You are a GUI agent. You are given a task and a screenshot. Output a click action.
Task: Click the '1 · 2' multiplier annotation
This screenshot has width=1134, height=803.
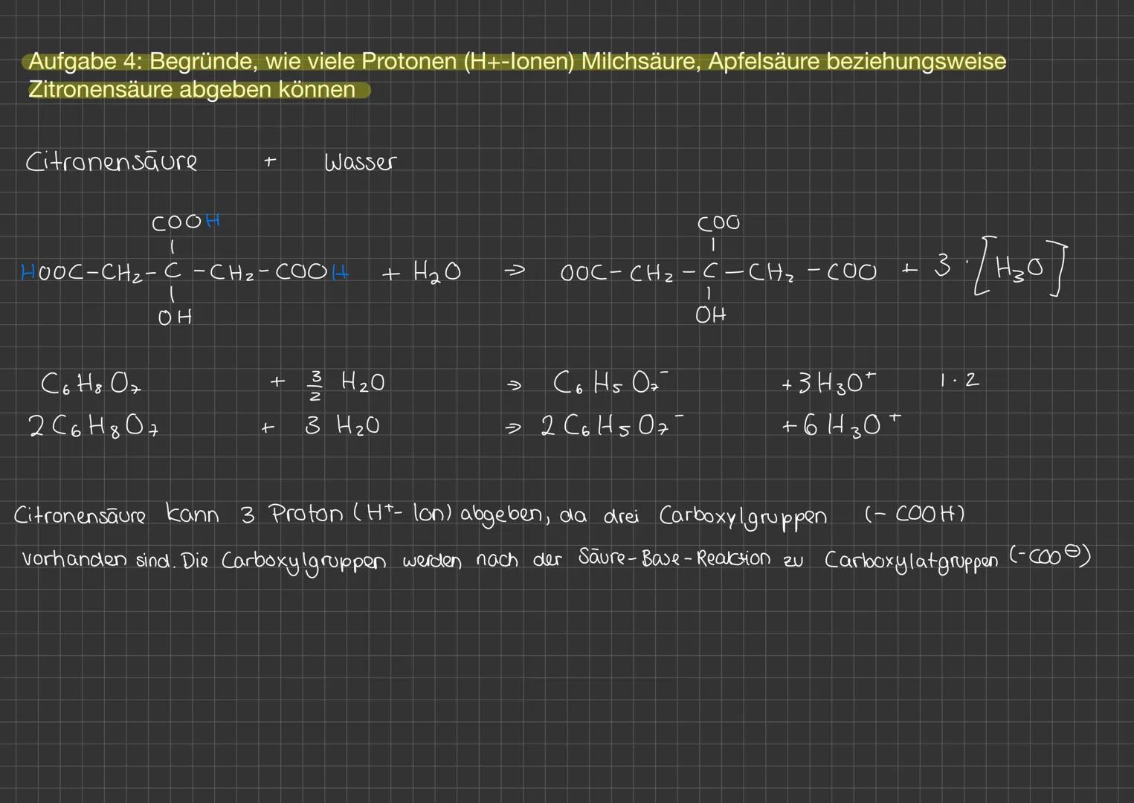coord(959,381)
